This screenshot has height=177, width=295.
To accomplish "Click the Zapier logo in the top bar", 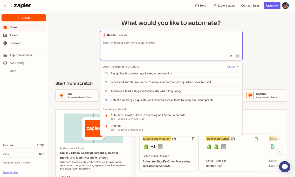I will tap(20, 5).
